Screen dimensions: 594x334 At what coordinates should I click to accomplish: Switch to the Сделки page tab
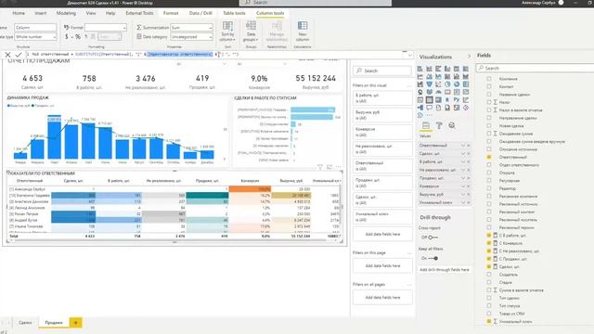coord(25,323)
